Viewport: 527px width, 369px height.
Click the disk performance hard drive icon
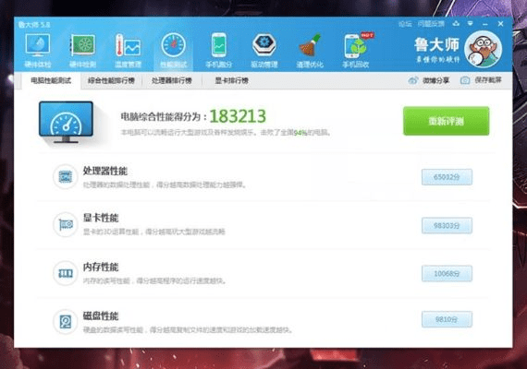[66, 322]
